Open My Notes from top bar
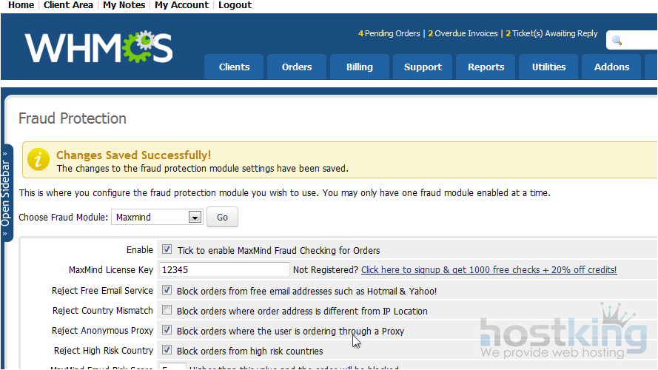The image size is (658, 370). click(124, 5)
